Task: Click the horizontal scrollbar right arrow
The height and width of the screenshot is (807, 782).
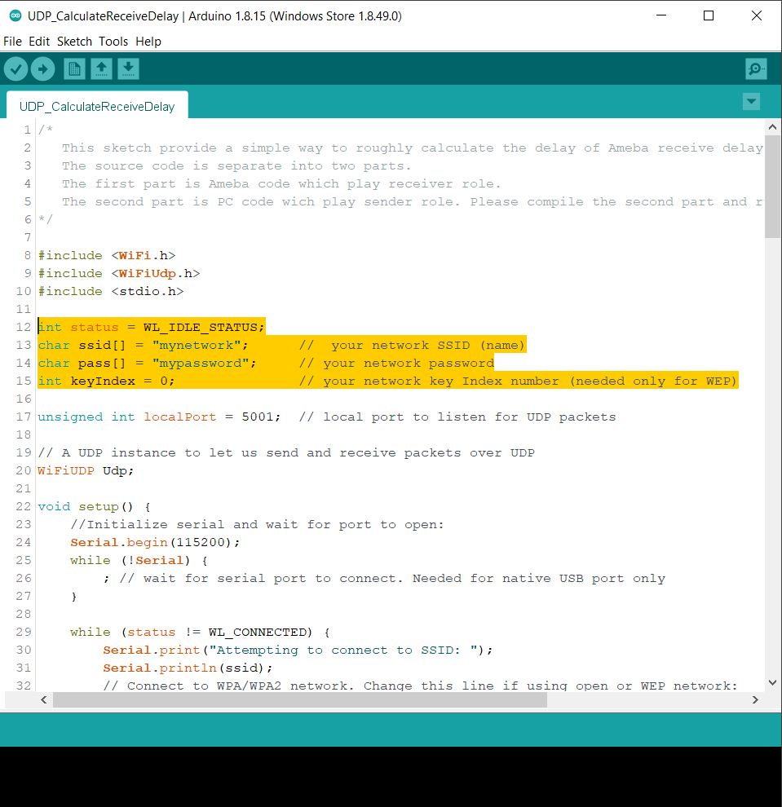Action: coord(755,700)
